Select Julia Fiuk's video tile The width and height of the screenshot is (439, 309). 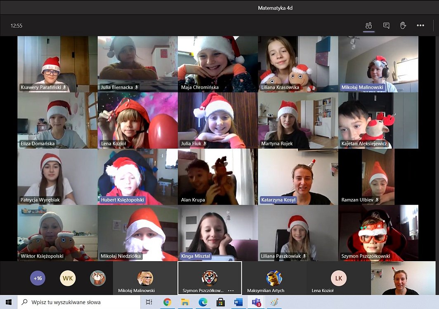pos(218,121)
